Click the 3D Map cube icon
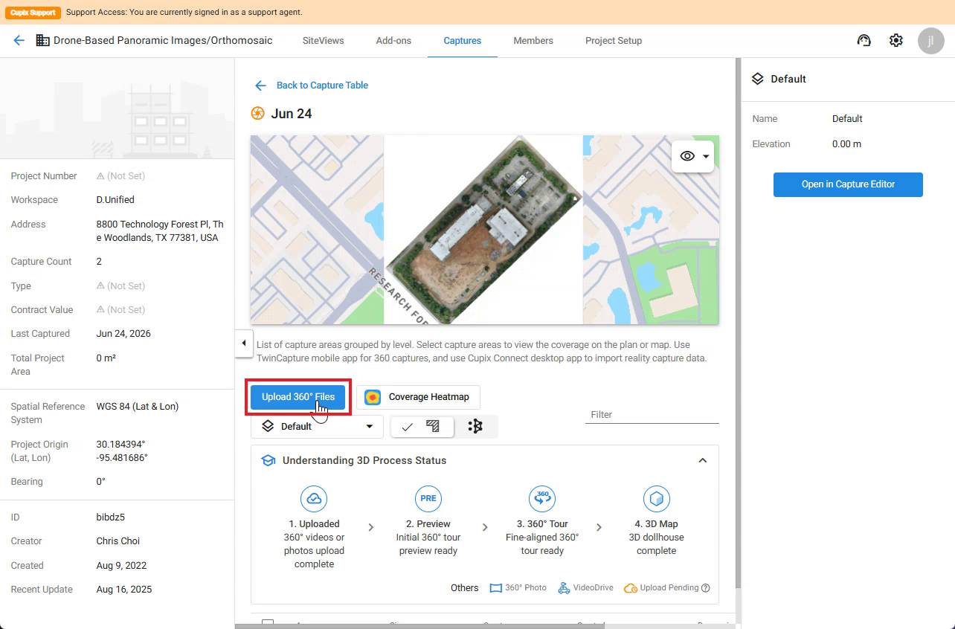Viewport: 955px width, 629px height. coord(656,498)
